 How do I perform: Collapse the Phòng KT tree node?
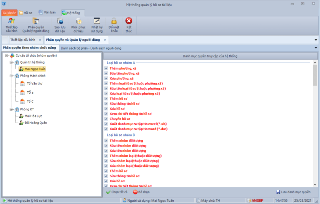(12, 109)
